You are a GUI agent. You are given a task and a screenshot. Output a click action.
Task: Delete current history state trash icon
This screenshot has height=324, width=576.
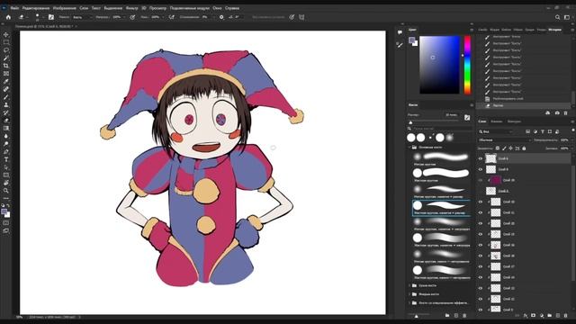(x=566, y=113)
